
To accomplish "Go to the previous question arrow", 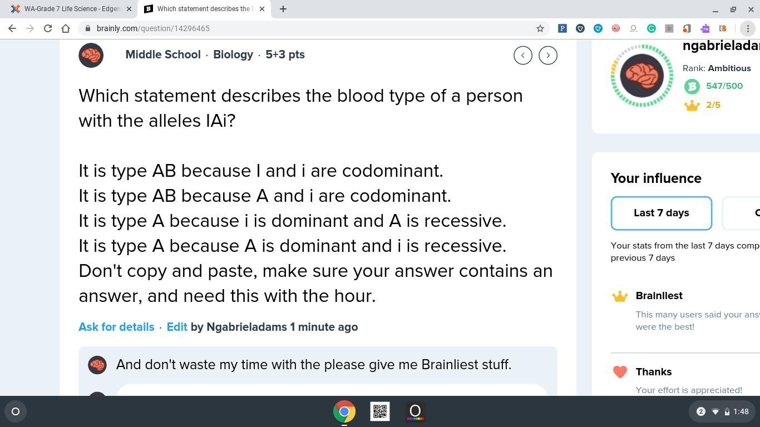I will click(x=522, y=55).
